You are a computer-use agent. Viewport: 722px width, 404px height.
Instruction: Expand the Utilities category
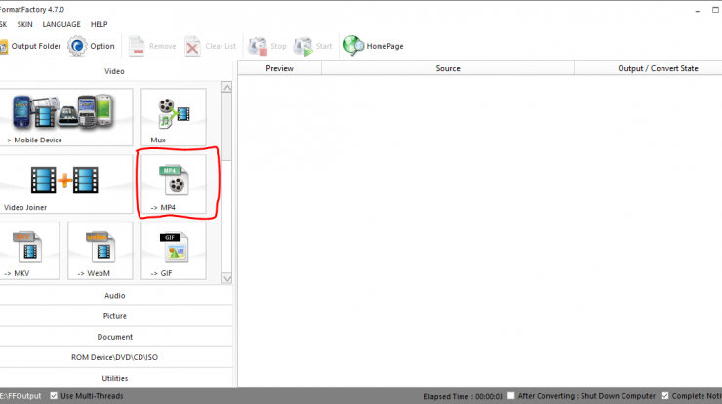coord(116,378)
